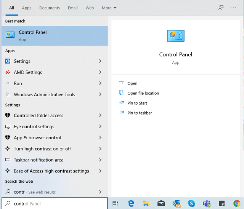244x209 pixels.
Task: Click Open file location text
Action: 143,93
